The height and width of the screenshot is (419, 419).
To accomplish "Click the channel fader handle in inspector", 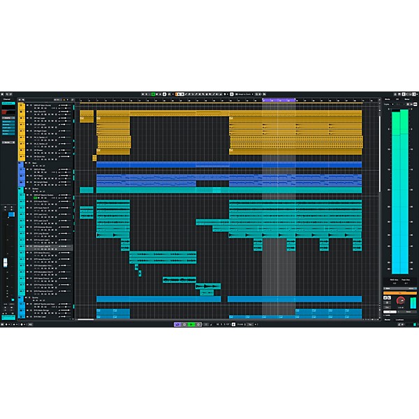I will coord(6,263).
